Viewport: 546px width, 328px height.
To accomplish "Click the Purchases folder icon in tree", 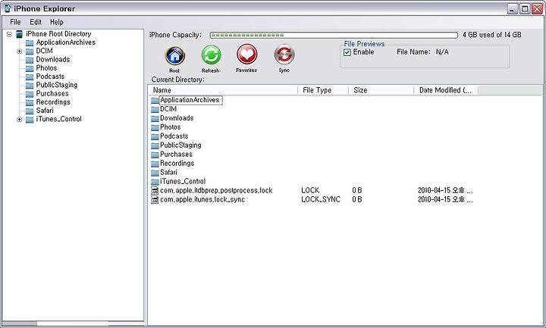I will [x=30, y=94].
